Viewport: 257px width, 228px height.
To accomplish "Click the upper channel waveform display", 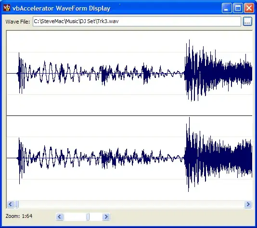I will coord(129,73).
